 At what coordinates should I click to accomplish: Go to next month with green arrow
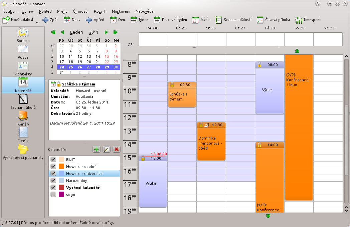pos(106,32)
